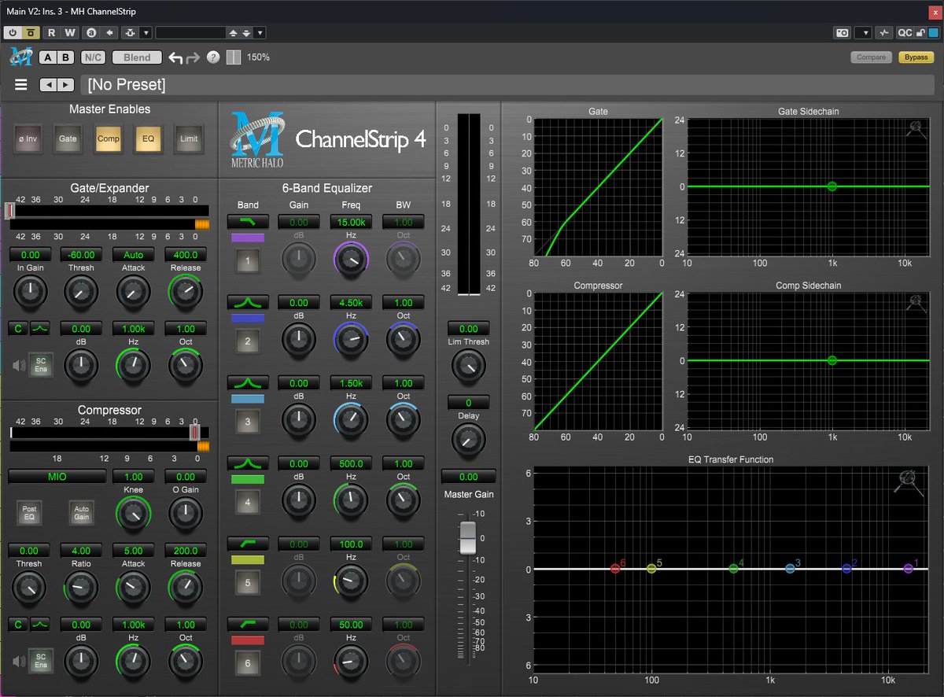
Task: Toggle the ø Inv phase invert enable
Action: pyautogui.click(x=28, y=138)
